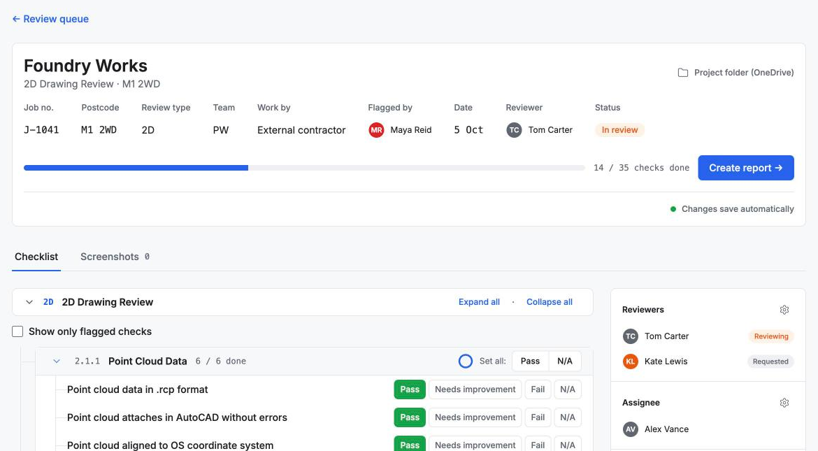Click the Create report button
The width and height of the screenshot is (818, 451).
pos(746,168)
